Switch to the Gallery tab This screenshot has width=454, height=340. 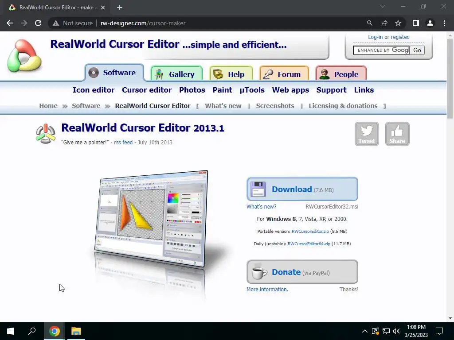[176, 74]
